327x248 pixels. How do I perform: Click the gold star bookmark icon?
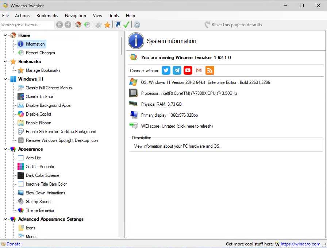[107, 24]
